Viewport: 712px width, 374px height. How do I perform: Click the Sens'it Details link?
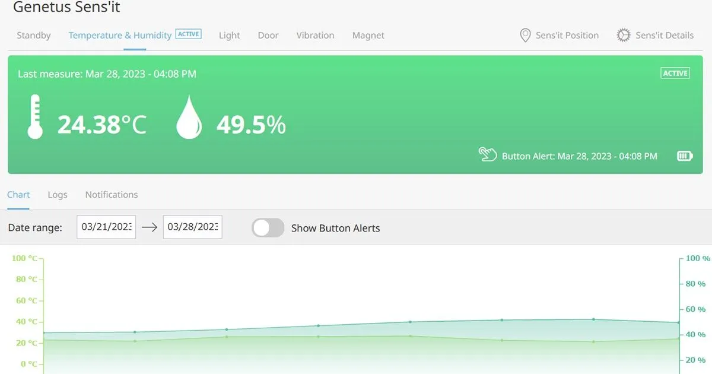pos(665,36)
